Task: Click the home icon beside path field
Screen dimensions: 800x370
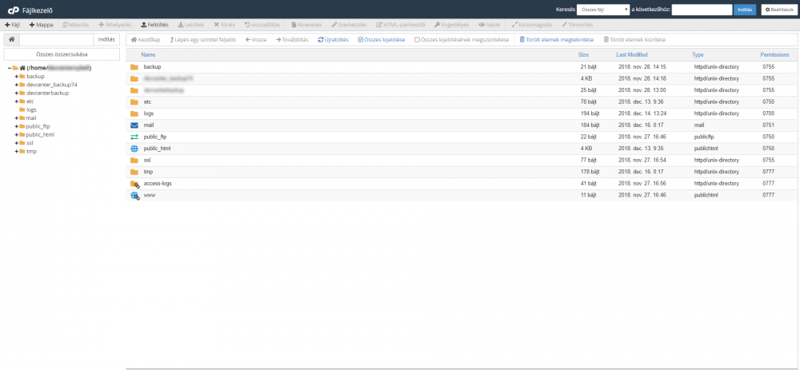Action: (11, 39)
